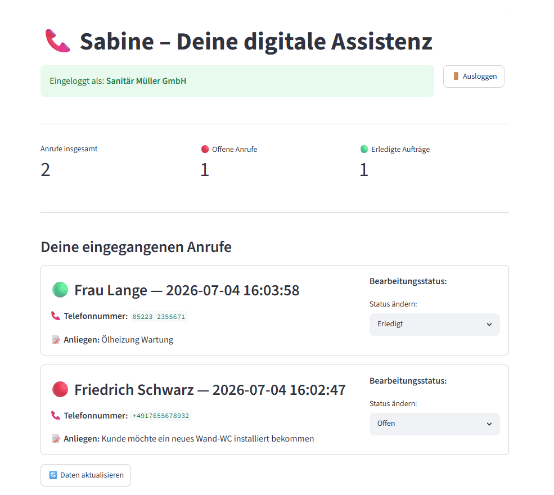This screenshot has height=495, width=554.
Task: Click the Erledigte Aufträge count 1
Action: click(364, 170)
